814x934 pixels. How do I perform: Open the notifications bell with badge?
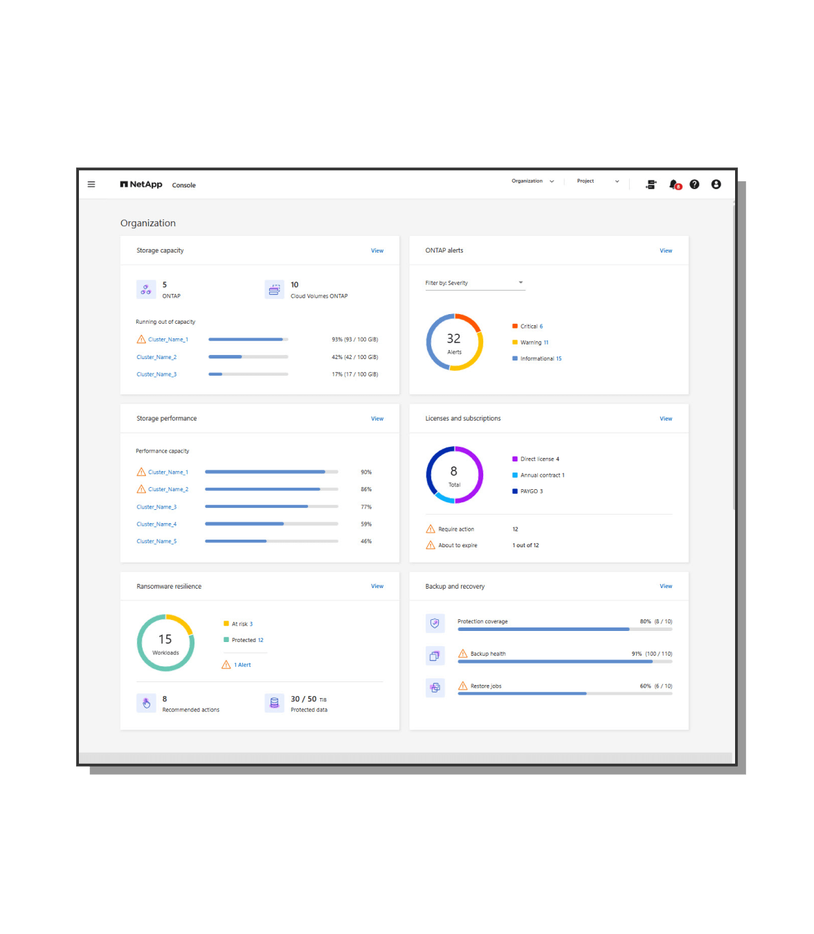click(x=673, y=184)
